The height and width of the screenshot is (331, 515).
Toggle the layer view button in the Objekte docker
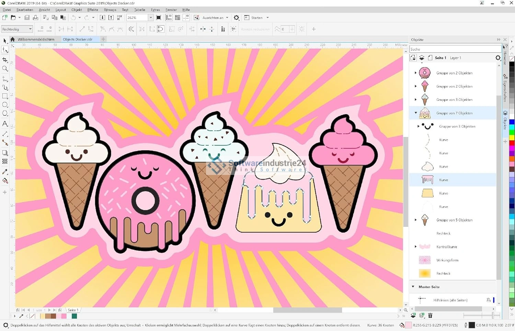coord(422,58)
